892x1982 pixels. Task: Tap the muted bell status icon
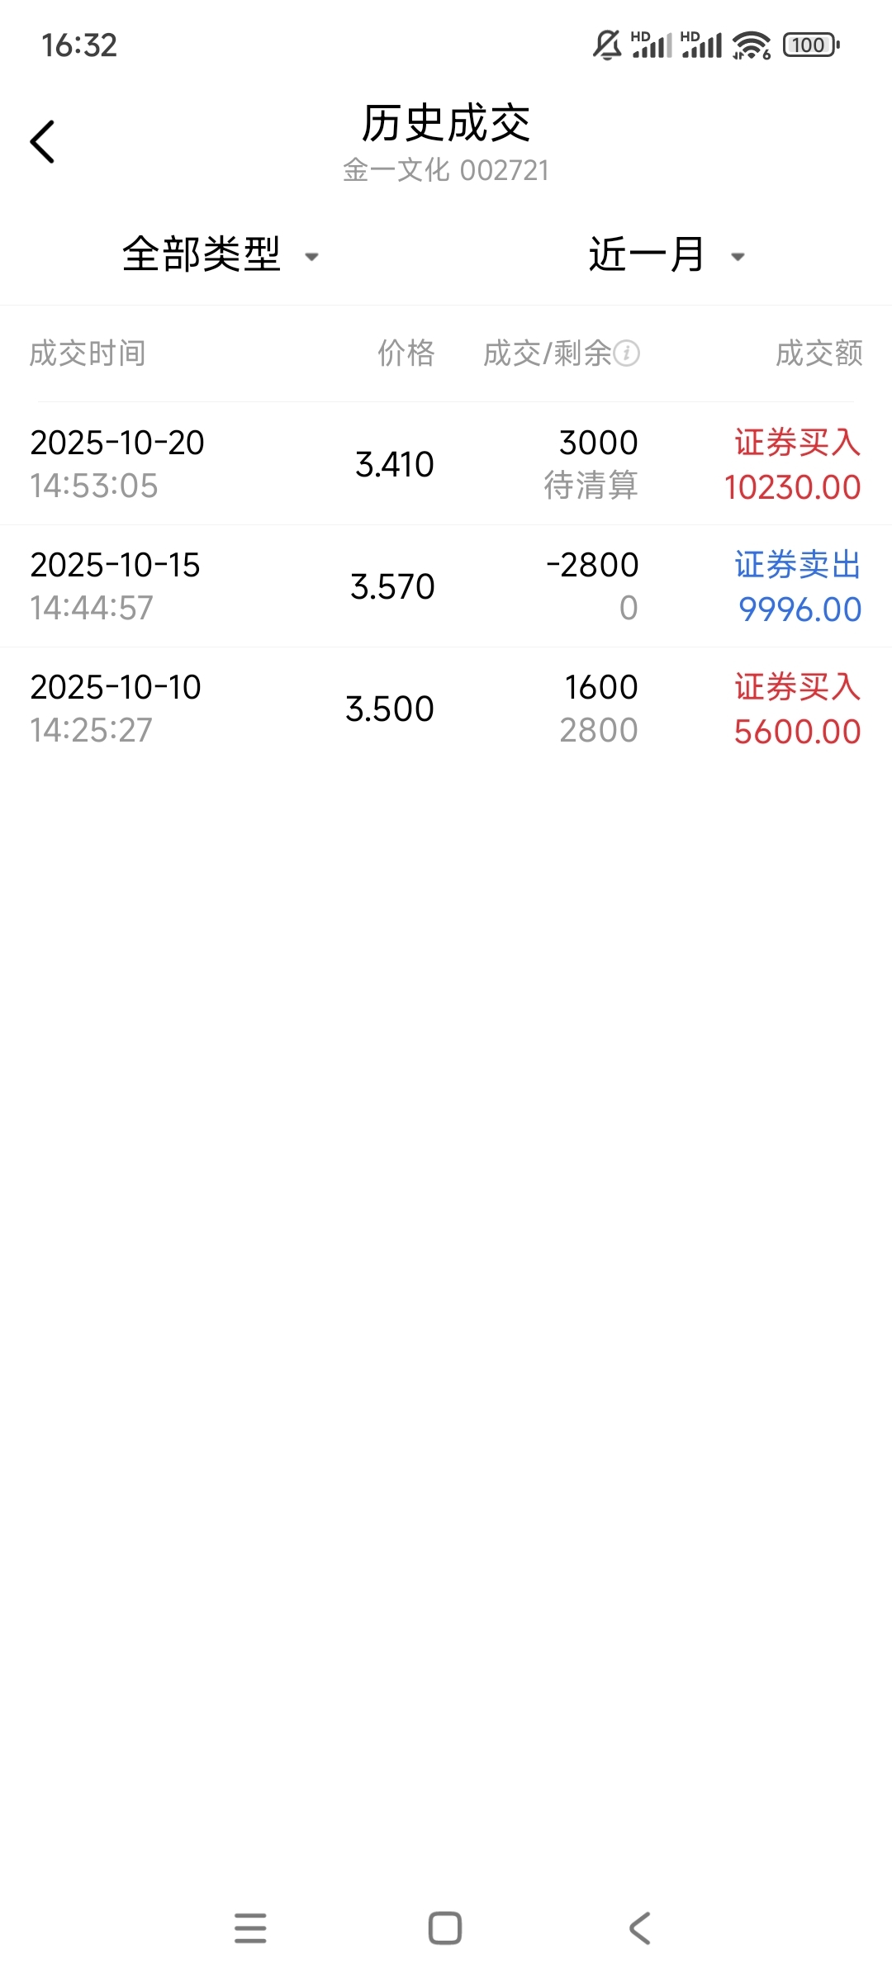pyautogui.click(x=607, y=45)
